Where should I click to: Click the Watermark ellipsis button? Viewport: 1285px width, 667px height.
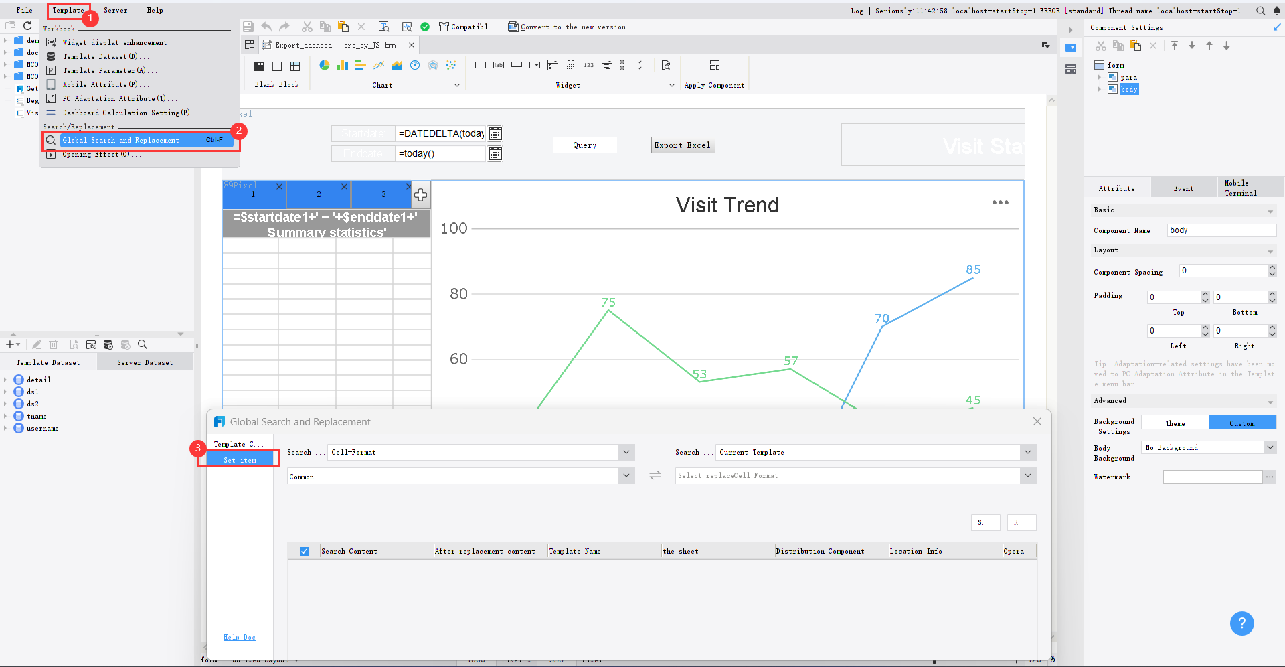tap(1270, 477)
